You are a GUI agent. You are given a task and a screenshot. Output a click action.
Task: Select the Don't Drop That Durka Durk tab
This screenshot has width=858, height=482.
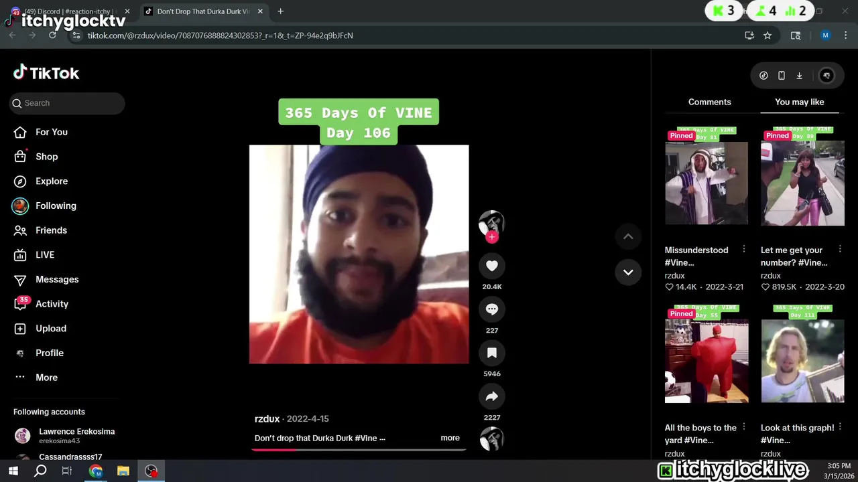203,11
